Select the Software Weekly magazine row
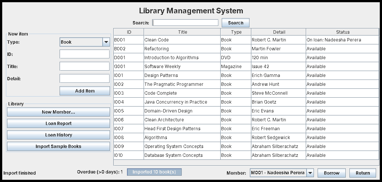The image size is (382, 182). tap(246, 67)
